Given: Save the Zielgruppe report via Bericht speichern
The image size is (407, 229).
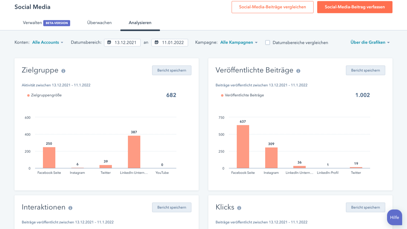Looking at the screenshot, I should (171, 70).
